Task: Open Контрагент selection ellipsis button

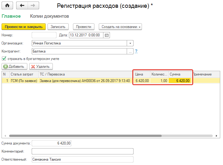Action: pos(130,51)
